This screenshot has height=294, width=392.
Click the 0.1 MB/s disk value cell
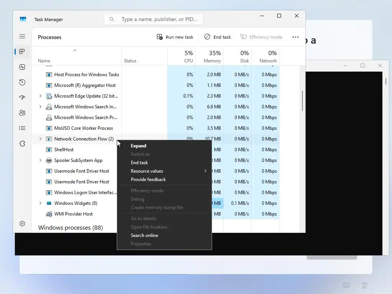point(237,203)
